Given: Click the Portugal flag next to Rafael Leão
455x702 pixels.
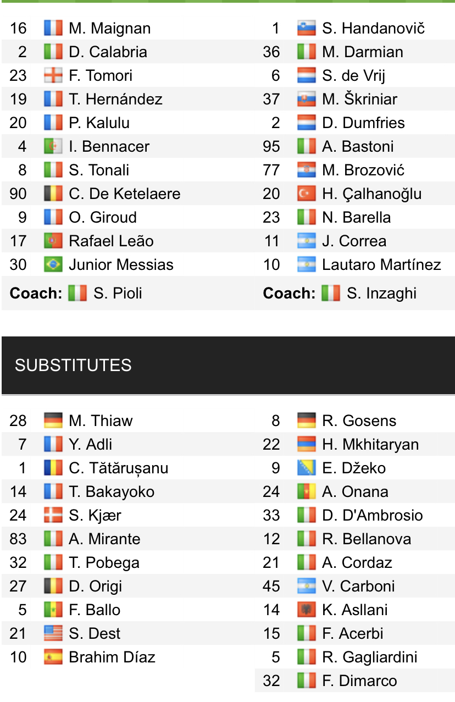Looking at the screenshot, I should point(53,241).
